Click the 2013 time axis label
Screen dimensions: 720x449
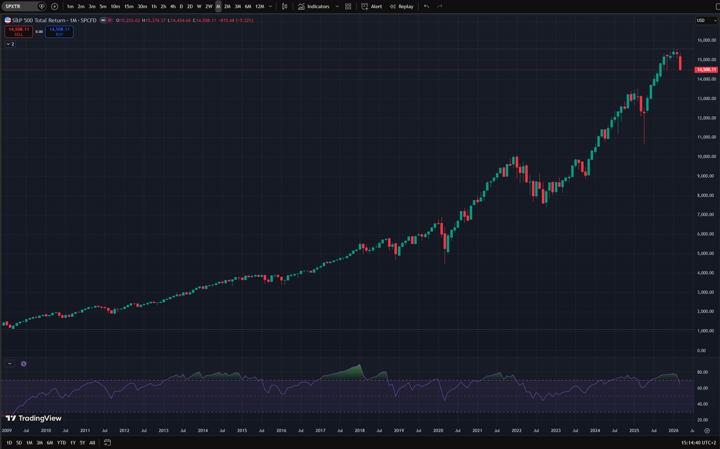(x=163, y=431)
